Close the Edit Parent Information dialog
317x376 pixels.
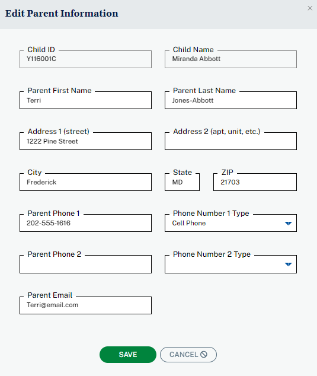pos(310,8)
